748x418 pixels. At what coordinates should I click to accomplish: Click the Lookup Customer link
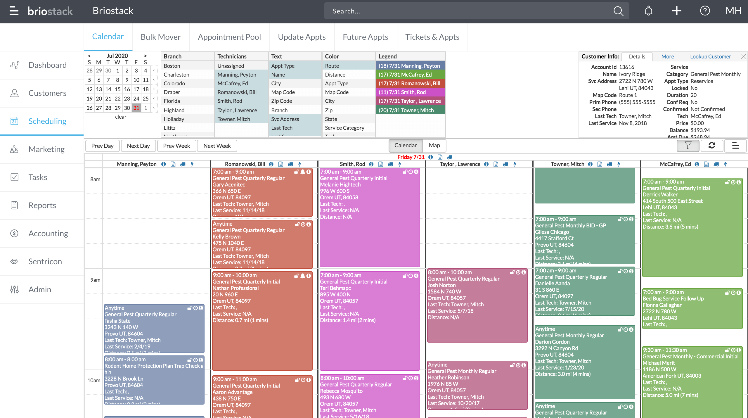(x=710, y=56)
